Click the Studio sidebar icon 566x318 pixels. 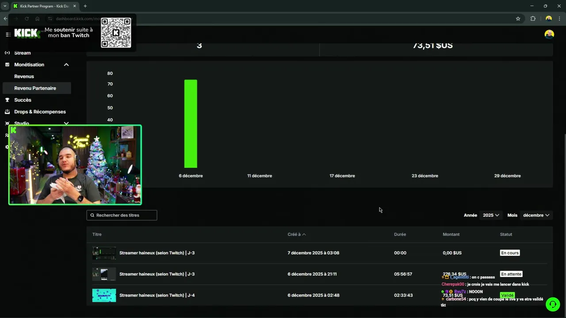point(7,123)
